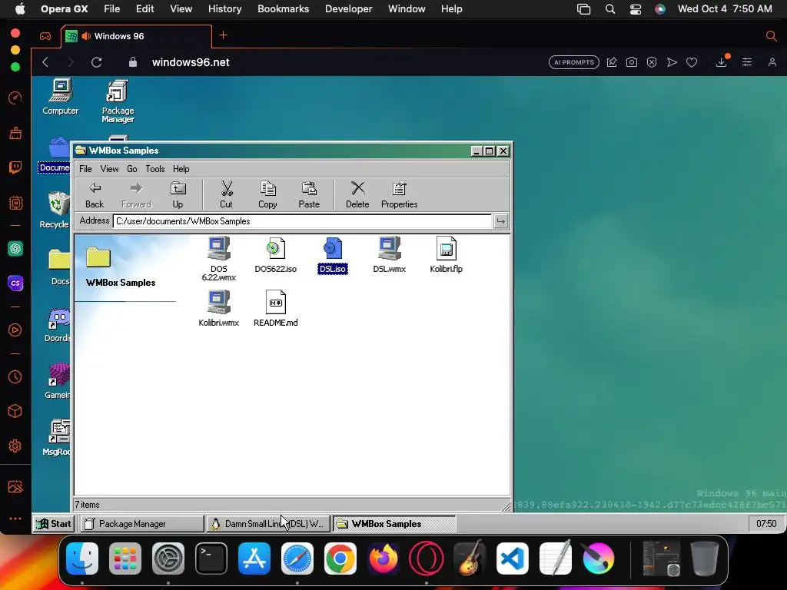Click WMBox Samples taskbar item

pyautogui.click(x=394, y=524)
